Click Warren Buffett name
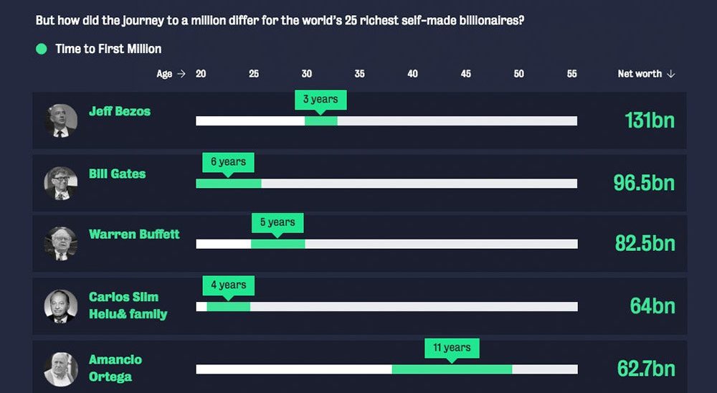The width and height of the screenshot is (717, 393). [x=135, y=235]
